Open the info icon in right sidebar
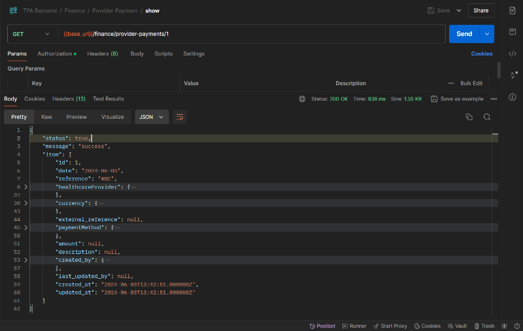 click(513, 97)
